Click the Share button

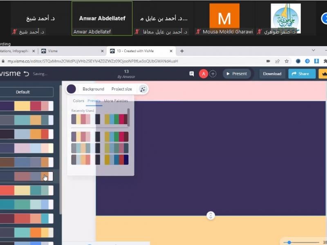[302, 74]
